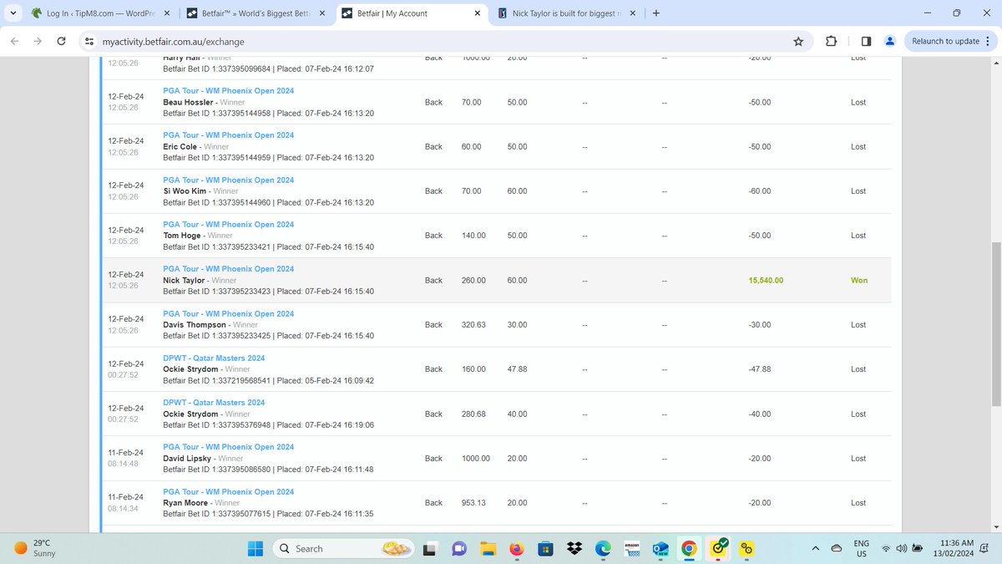Image resolution: width=1002 pixels, height=564 pixels.
Task: Open Microsoft Store taskbar icon
Action: click(544, 548)
